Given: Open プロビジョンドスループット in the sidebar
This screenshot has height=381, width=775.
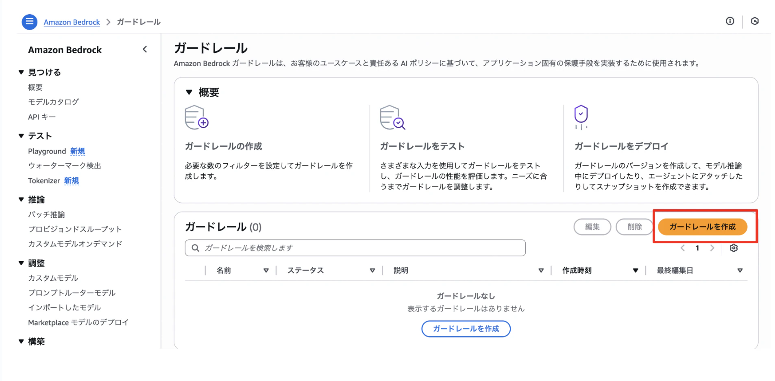Looking at the screenshot, I should coord(75,229).
